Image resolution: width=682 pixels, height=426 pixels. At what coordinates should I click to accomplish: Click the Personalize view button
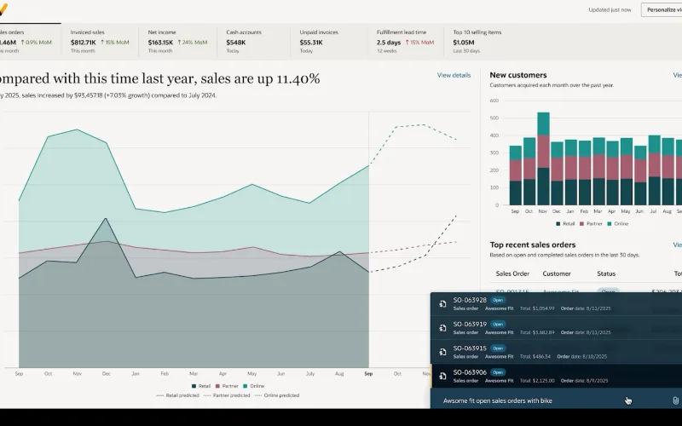click(x=662, y=9)
